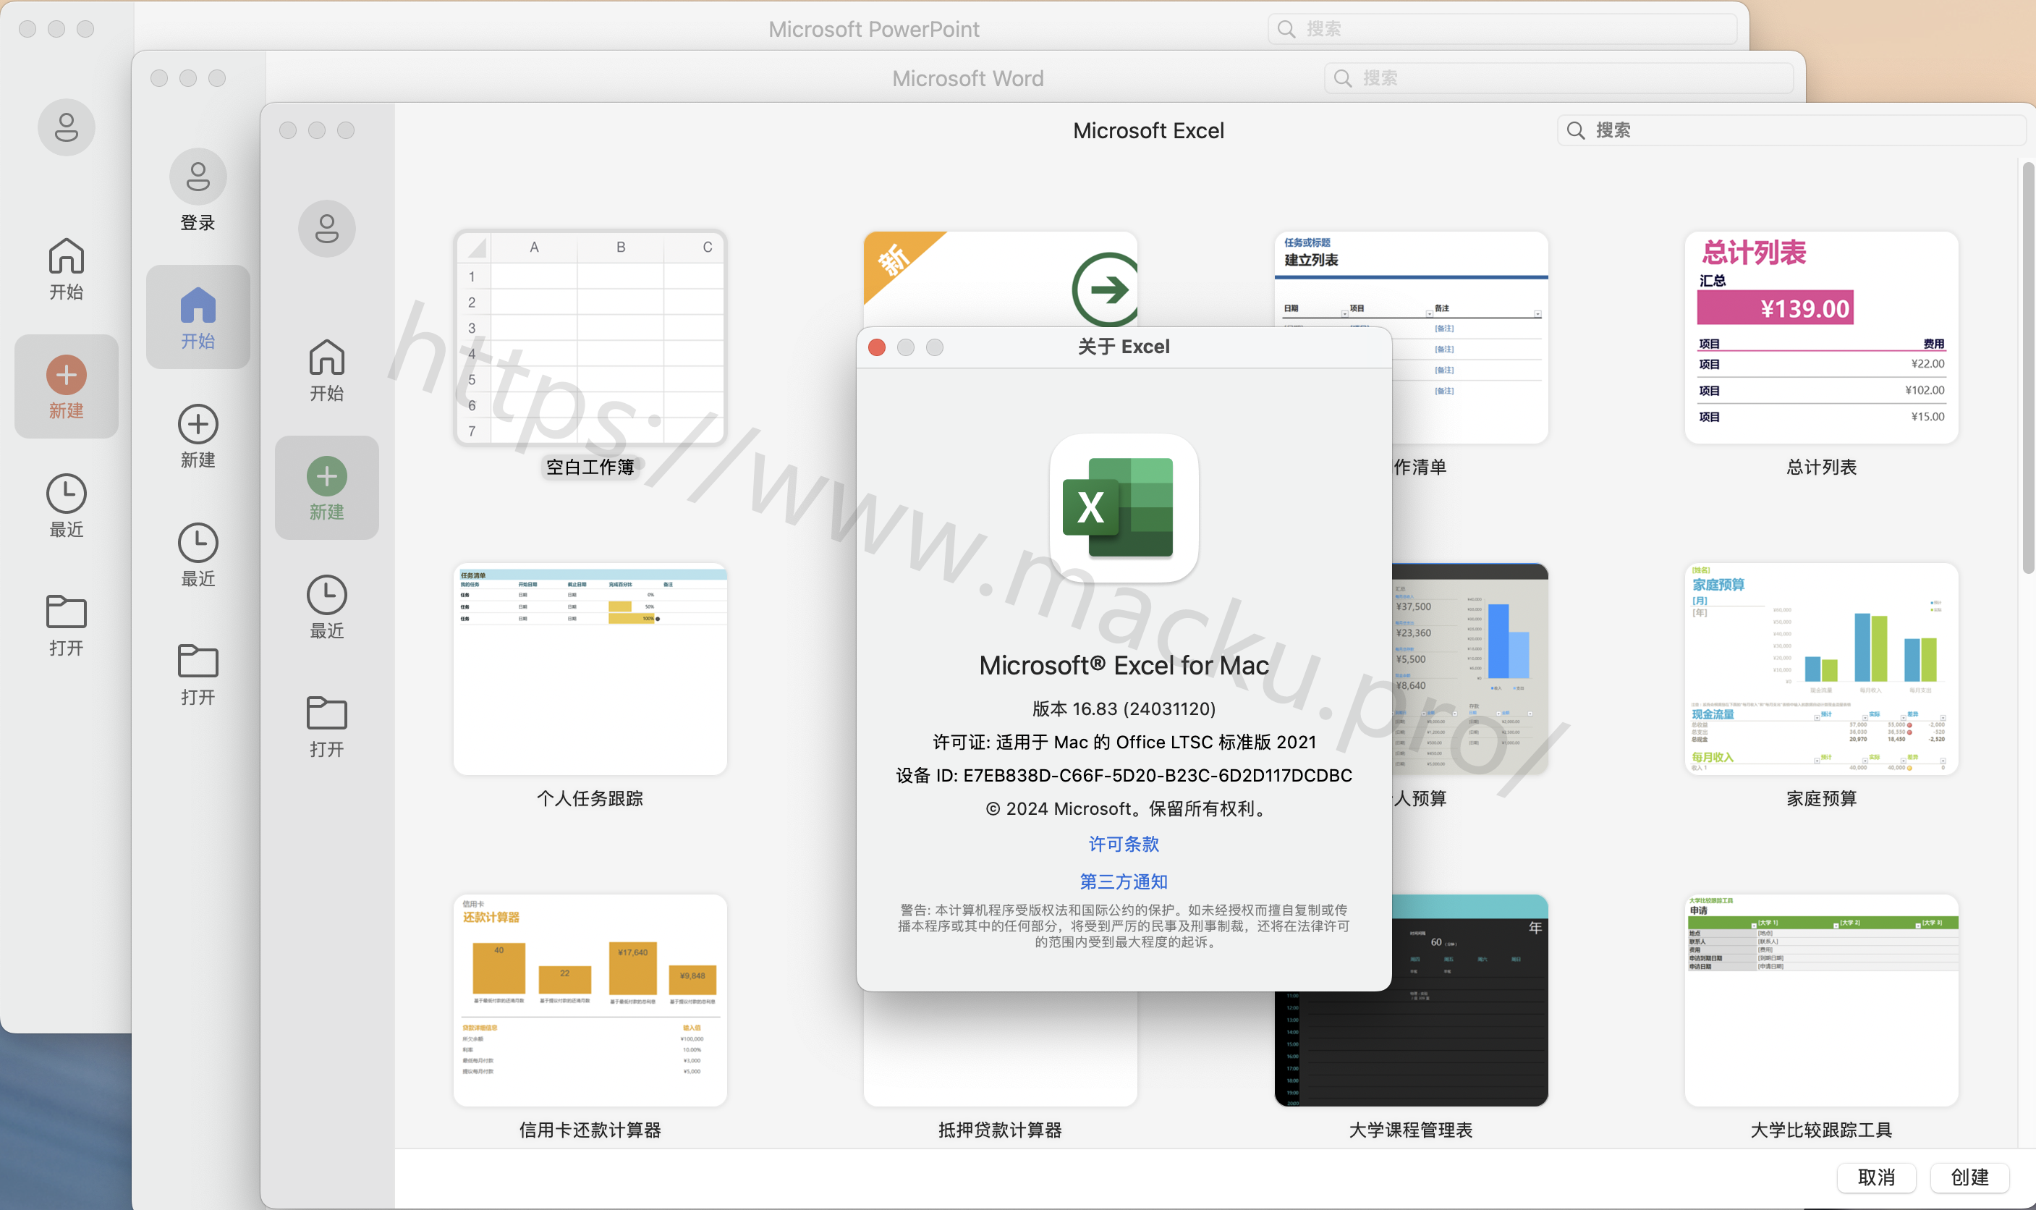Click the 创建 button
2036x1210 pixels.
click(1970, 1177)
